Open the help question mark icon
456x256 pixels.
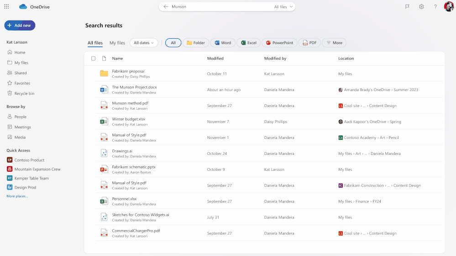pos(435,7)
